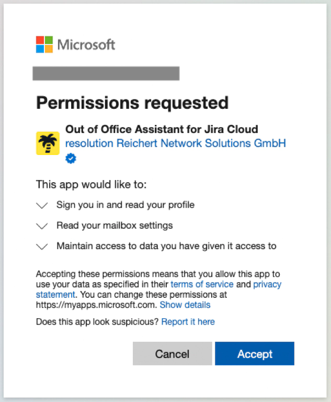Click the Report it here link
Viewport: 331px width, 402px height.
pos(188,321)
